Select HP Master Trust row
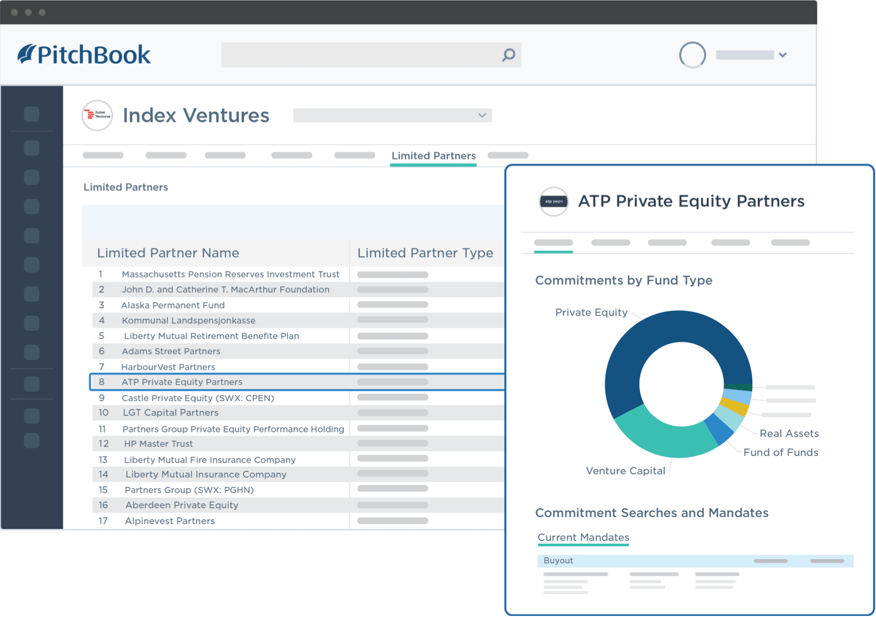 (x=298, y=444)
